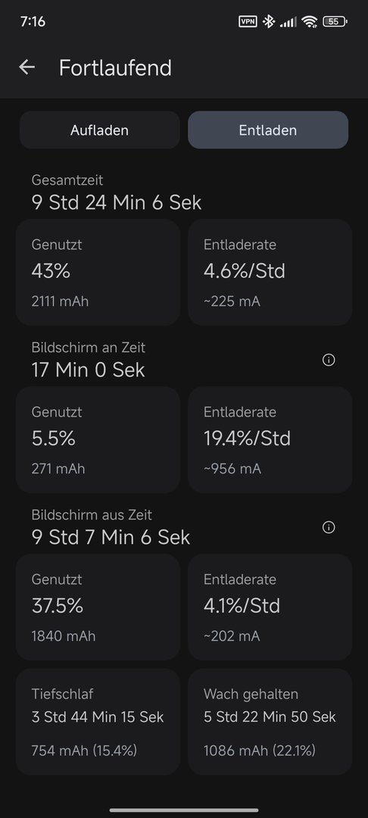Tap the Entladerate 4.1%/Std card
Screen dimensions: 368x818
click(270, 607)
